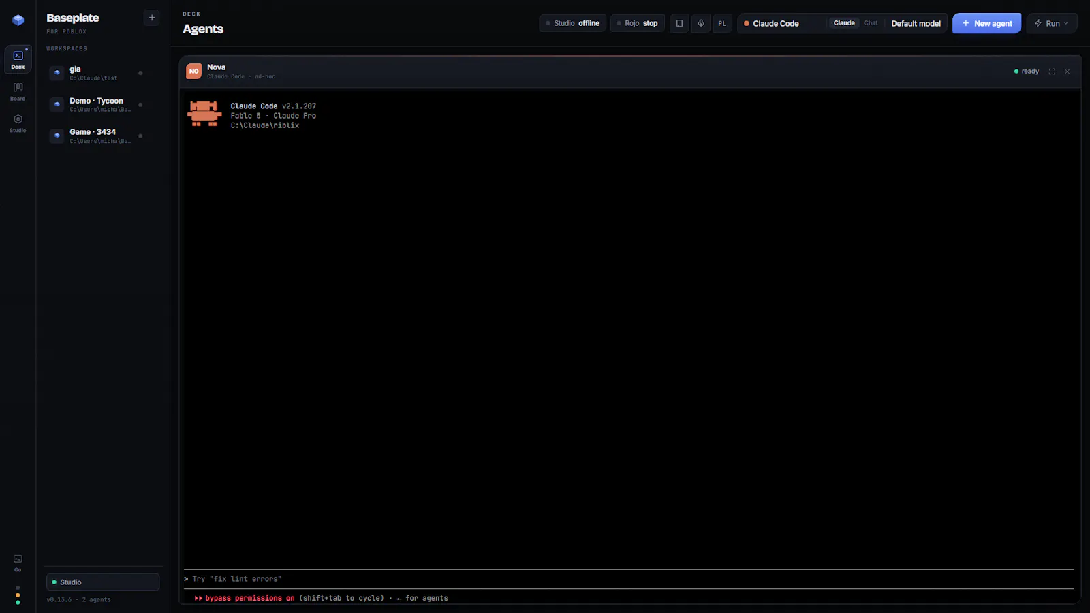Switch to the Board view
Image resolution: width=1090 pixels, height=613 pixels.
tap(18, 92)
